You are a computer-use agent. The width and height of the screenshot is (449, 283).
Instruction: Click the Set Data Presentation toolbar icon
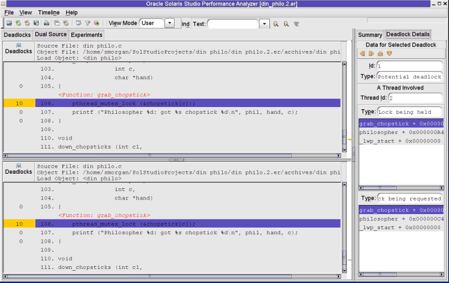78,23
